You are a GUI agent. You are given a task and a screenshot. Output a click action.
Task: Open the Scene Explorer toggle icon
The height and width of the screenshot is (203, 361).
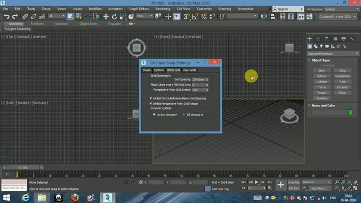coord(282,16)
